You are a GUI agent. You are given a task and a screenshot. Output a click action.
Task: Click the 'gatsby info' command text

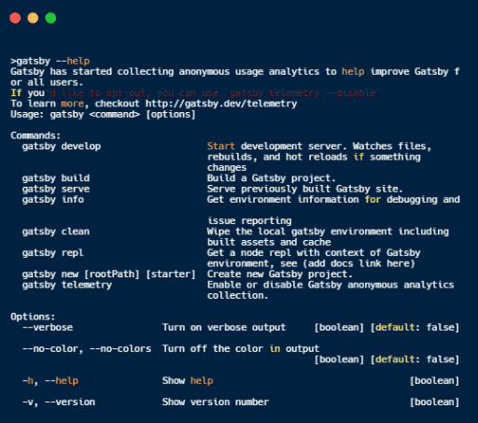tap(53, 200)
